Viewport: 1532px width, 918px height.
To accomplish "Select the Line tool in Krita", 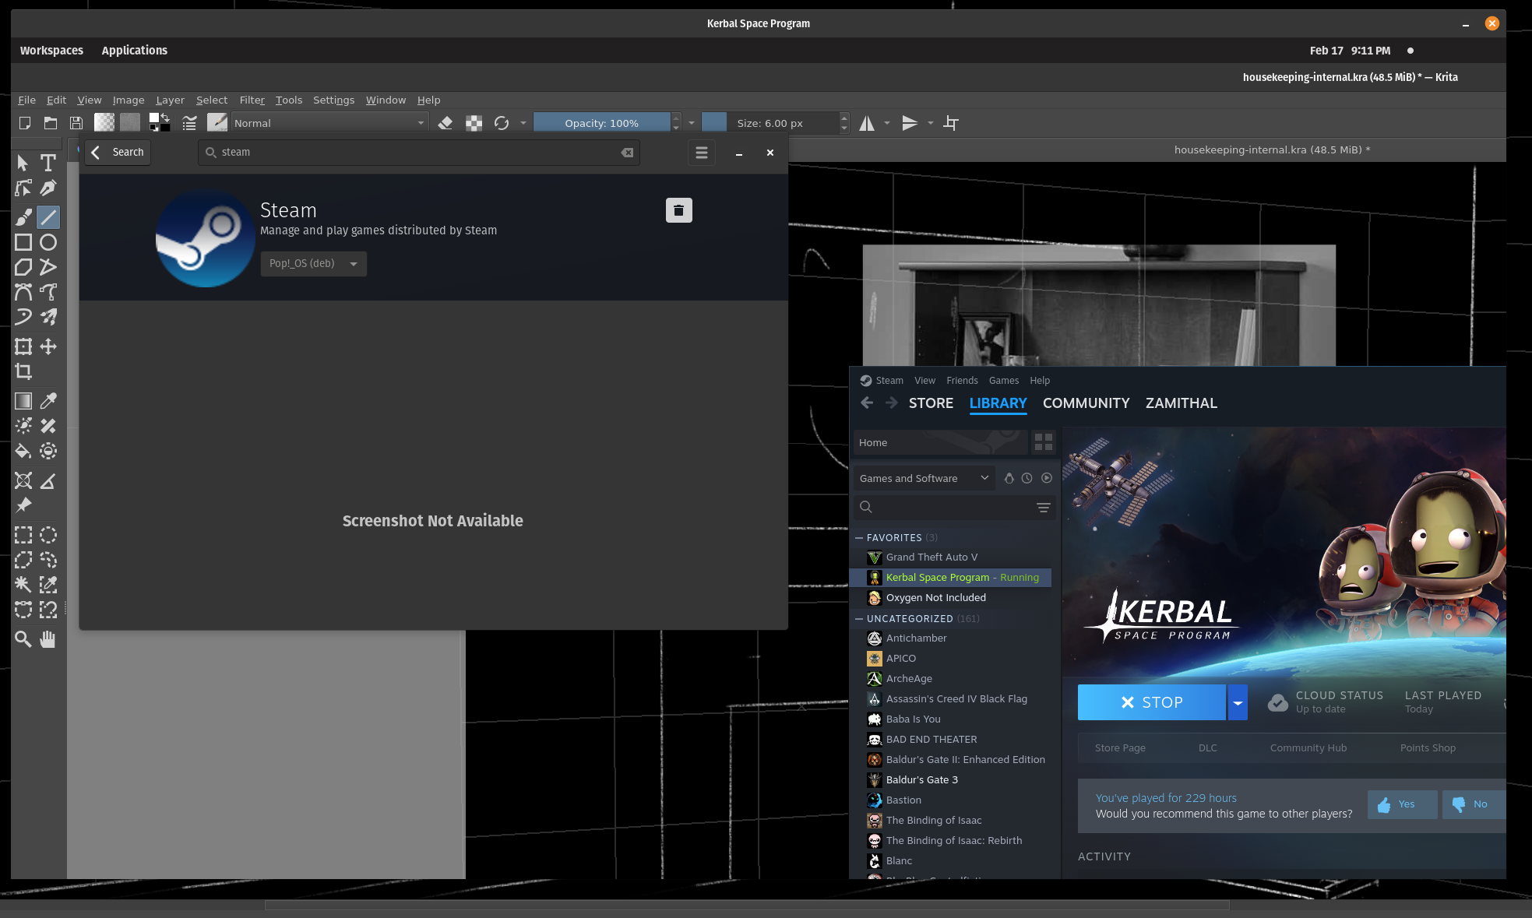I will coord(48,217).
